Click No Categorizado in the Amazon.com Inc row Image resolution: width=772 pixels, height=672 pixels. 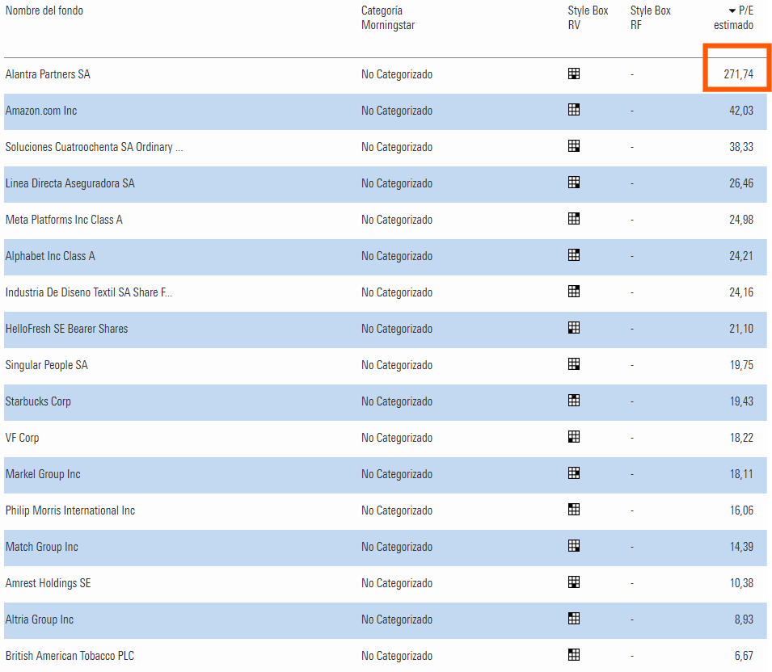click(x=397, y=111)
